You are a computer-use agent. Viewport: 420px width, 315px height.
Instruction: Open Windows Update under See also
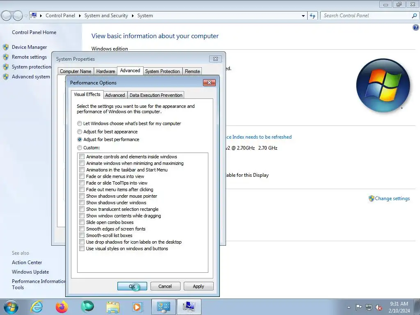(30, 272)
